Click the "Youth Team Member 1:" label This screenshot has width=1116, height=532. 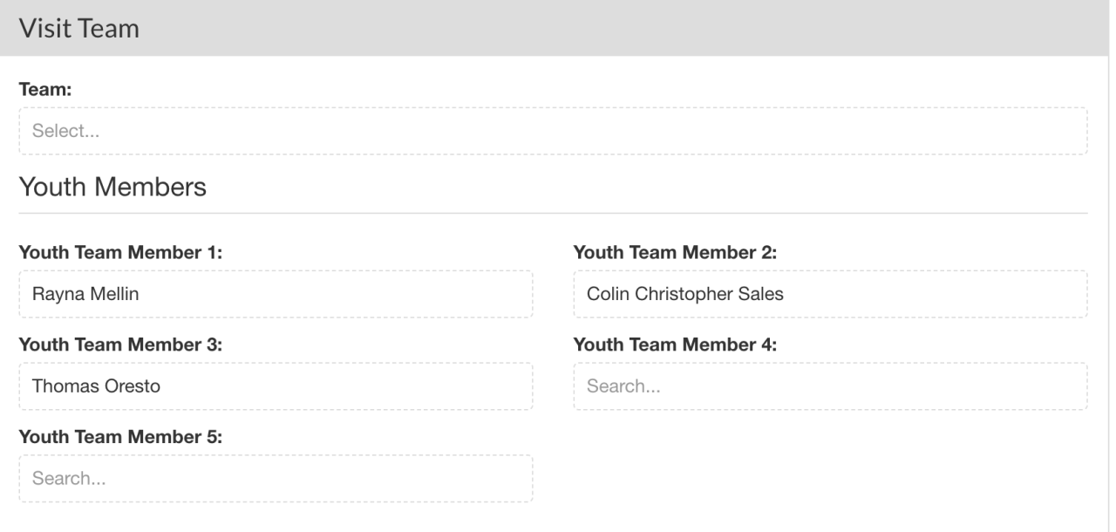120,253
